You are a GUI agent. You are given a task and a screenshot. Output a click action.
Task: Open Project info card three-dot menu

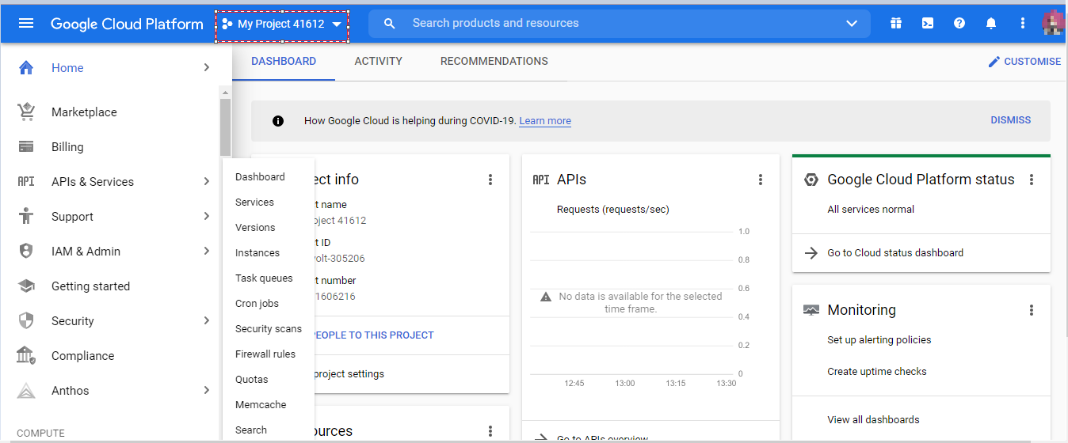point(490,180)
